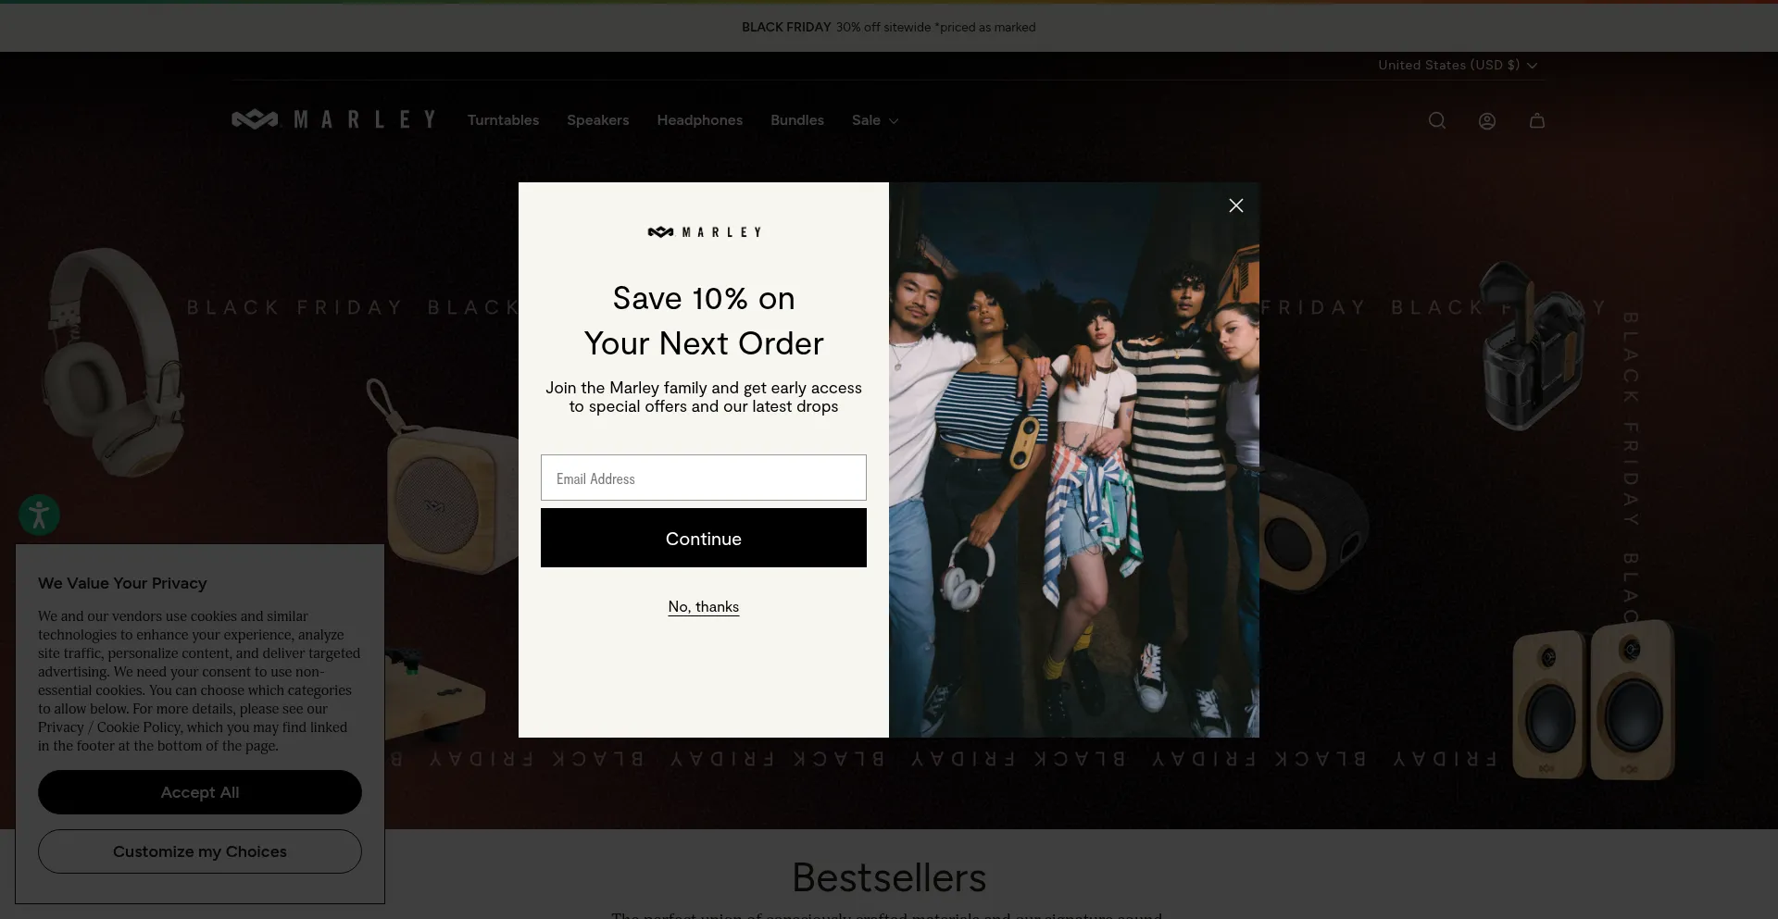The image size is (1778, 919).
Task: Click the Marley logo in header
Action: pyautogui.click(x=333, y=119)
